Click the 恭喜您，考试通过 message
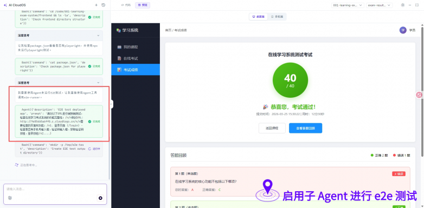 (289, 107)
